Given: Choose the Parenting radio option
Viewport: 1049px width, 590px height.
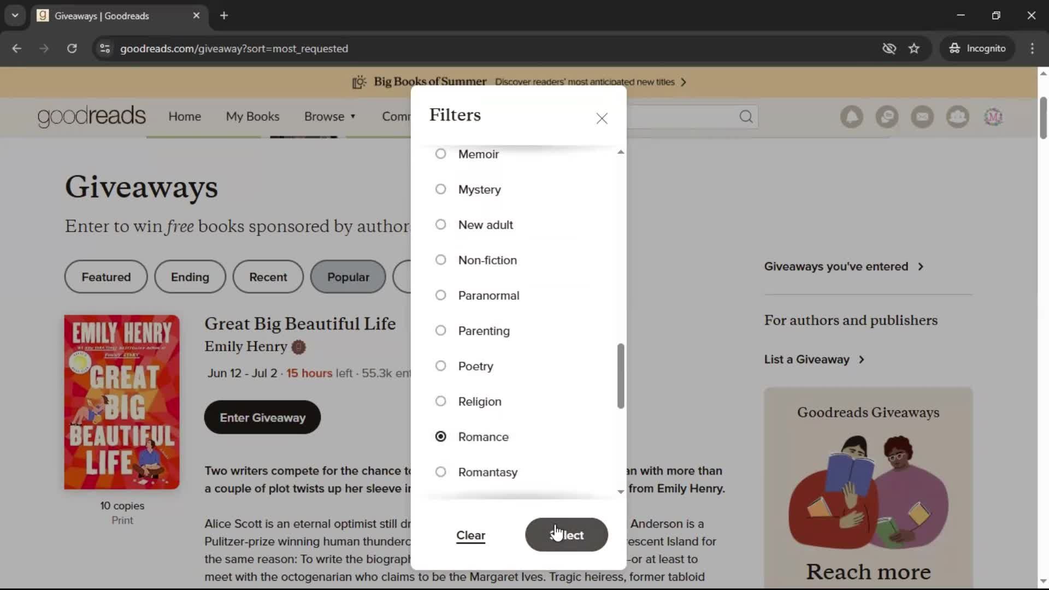Looking at the screenshot, I should point(440,331).
